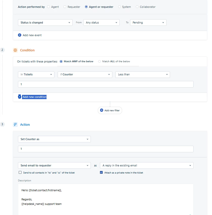
Task: Click the {{helpdesk_name}} support team line
Action: point(41,204)
